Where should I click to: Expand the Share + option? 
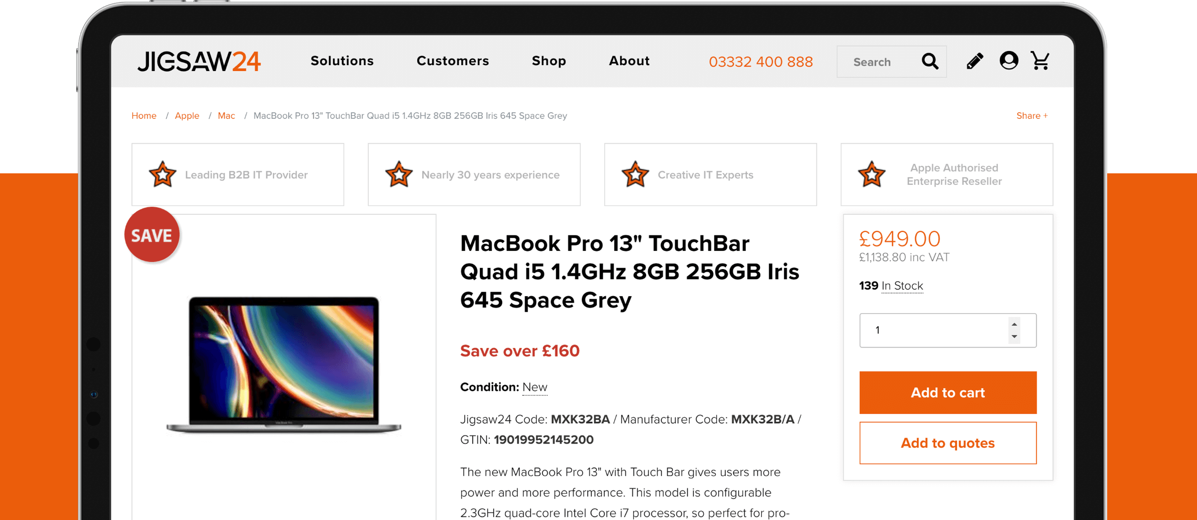click(1032, 116)
